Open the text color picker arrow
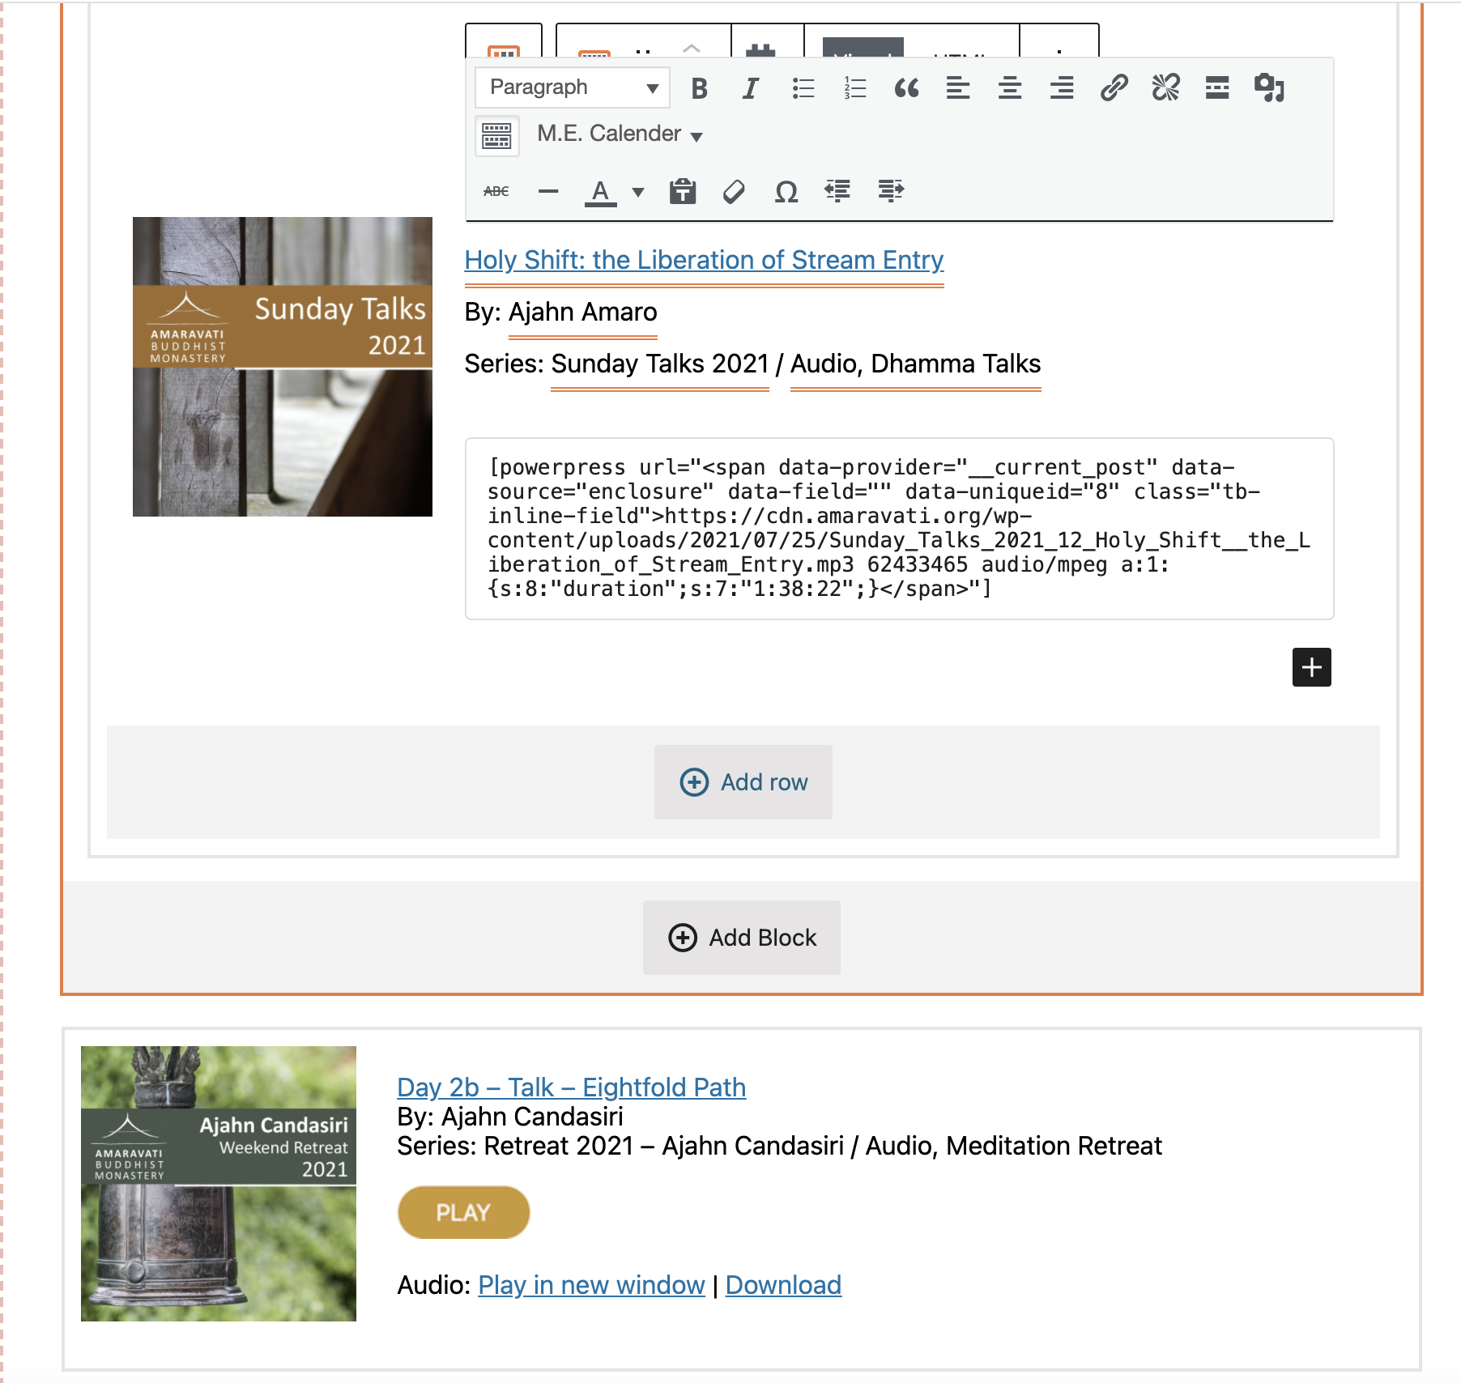 click(638, 192)
